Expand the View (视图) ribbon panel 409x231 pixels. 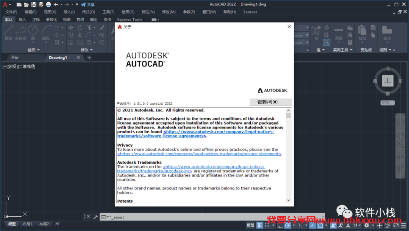click(x=385, y=50)
